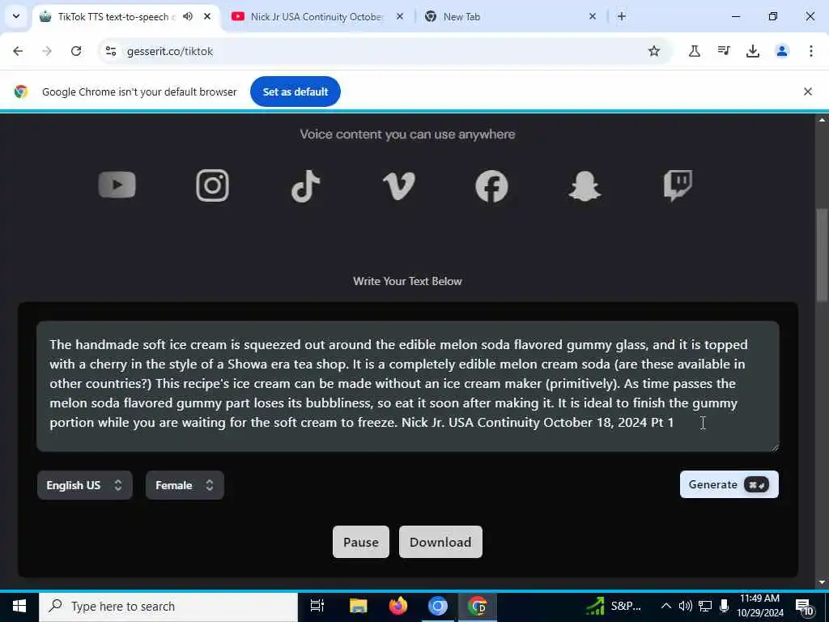Viewport: 829px width, 622px height.
Task: Go forward to the next page
Action: pos(47,51)
